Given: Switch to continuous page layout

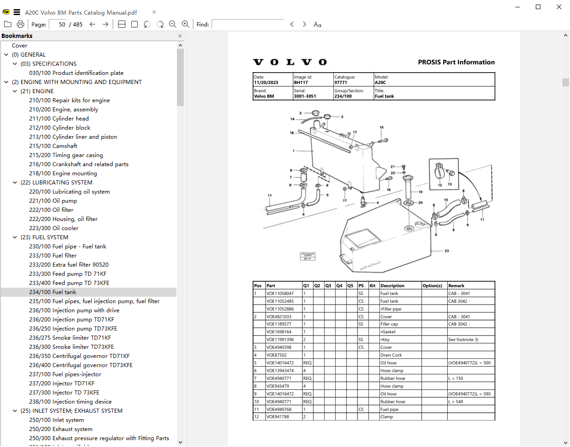Looking at the screenshot, I should coord(122,24).
